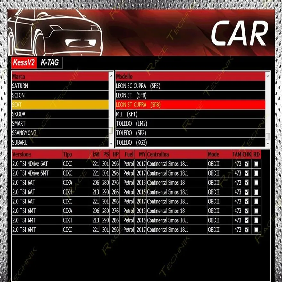Viewport: 282px width, 282px height.
Task: Toggle CHK checkbox for 2.0 TSI 4Drive 6MT
Action: click(x=247, y=173)
